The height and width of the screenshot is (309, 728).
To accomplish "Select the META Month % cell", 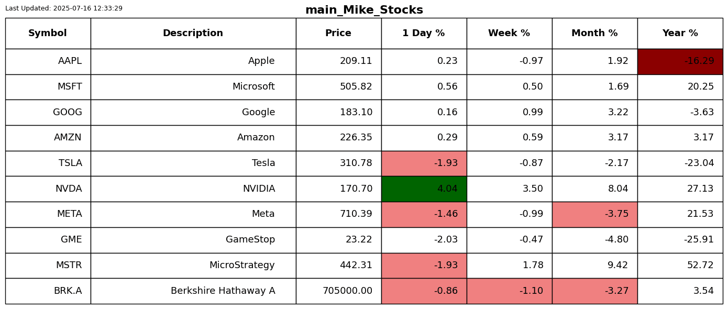I will 594,214.
